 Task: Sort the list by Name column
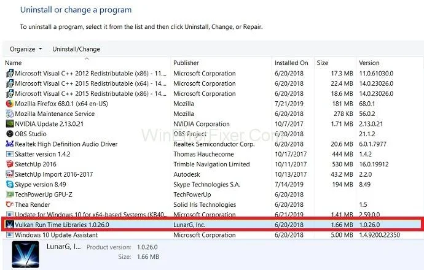pyautogui.click(x=14, y=63)
